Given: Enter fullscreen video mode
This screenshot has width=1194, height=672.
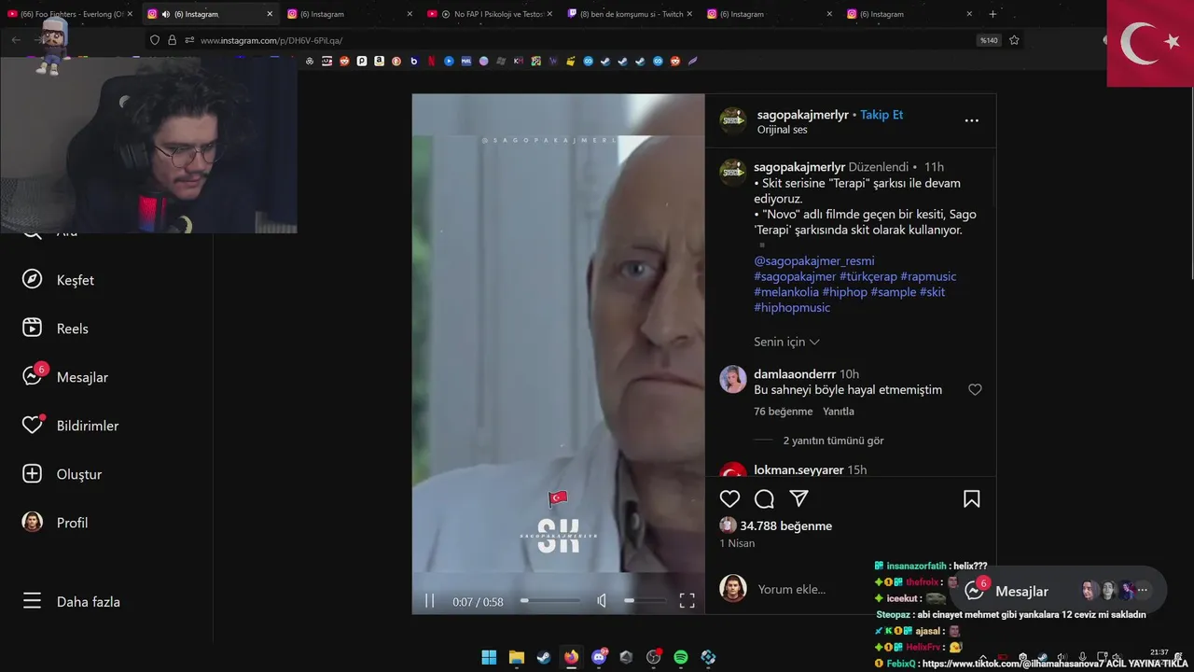Looking at the screenshot, I should [x=687, y=601].
